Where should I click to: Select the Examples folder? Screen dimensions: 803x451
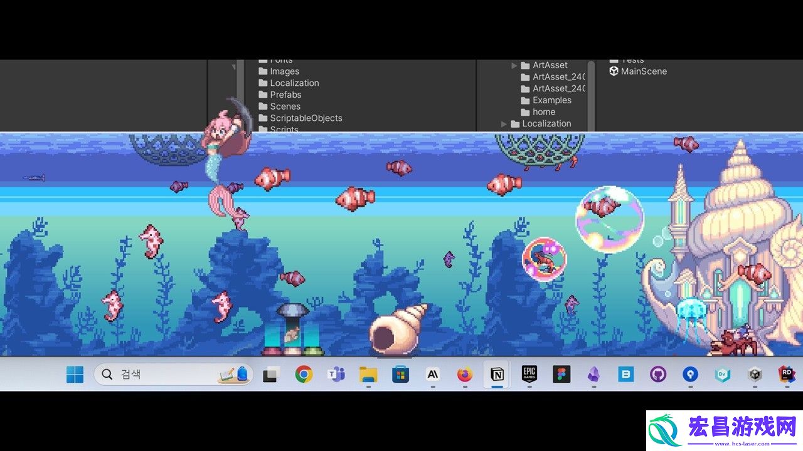[546, 100]
